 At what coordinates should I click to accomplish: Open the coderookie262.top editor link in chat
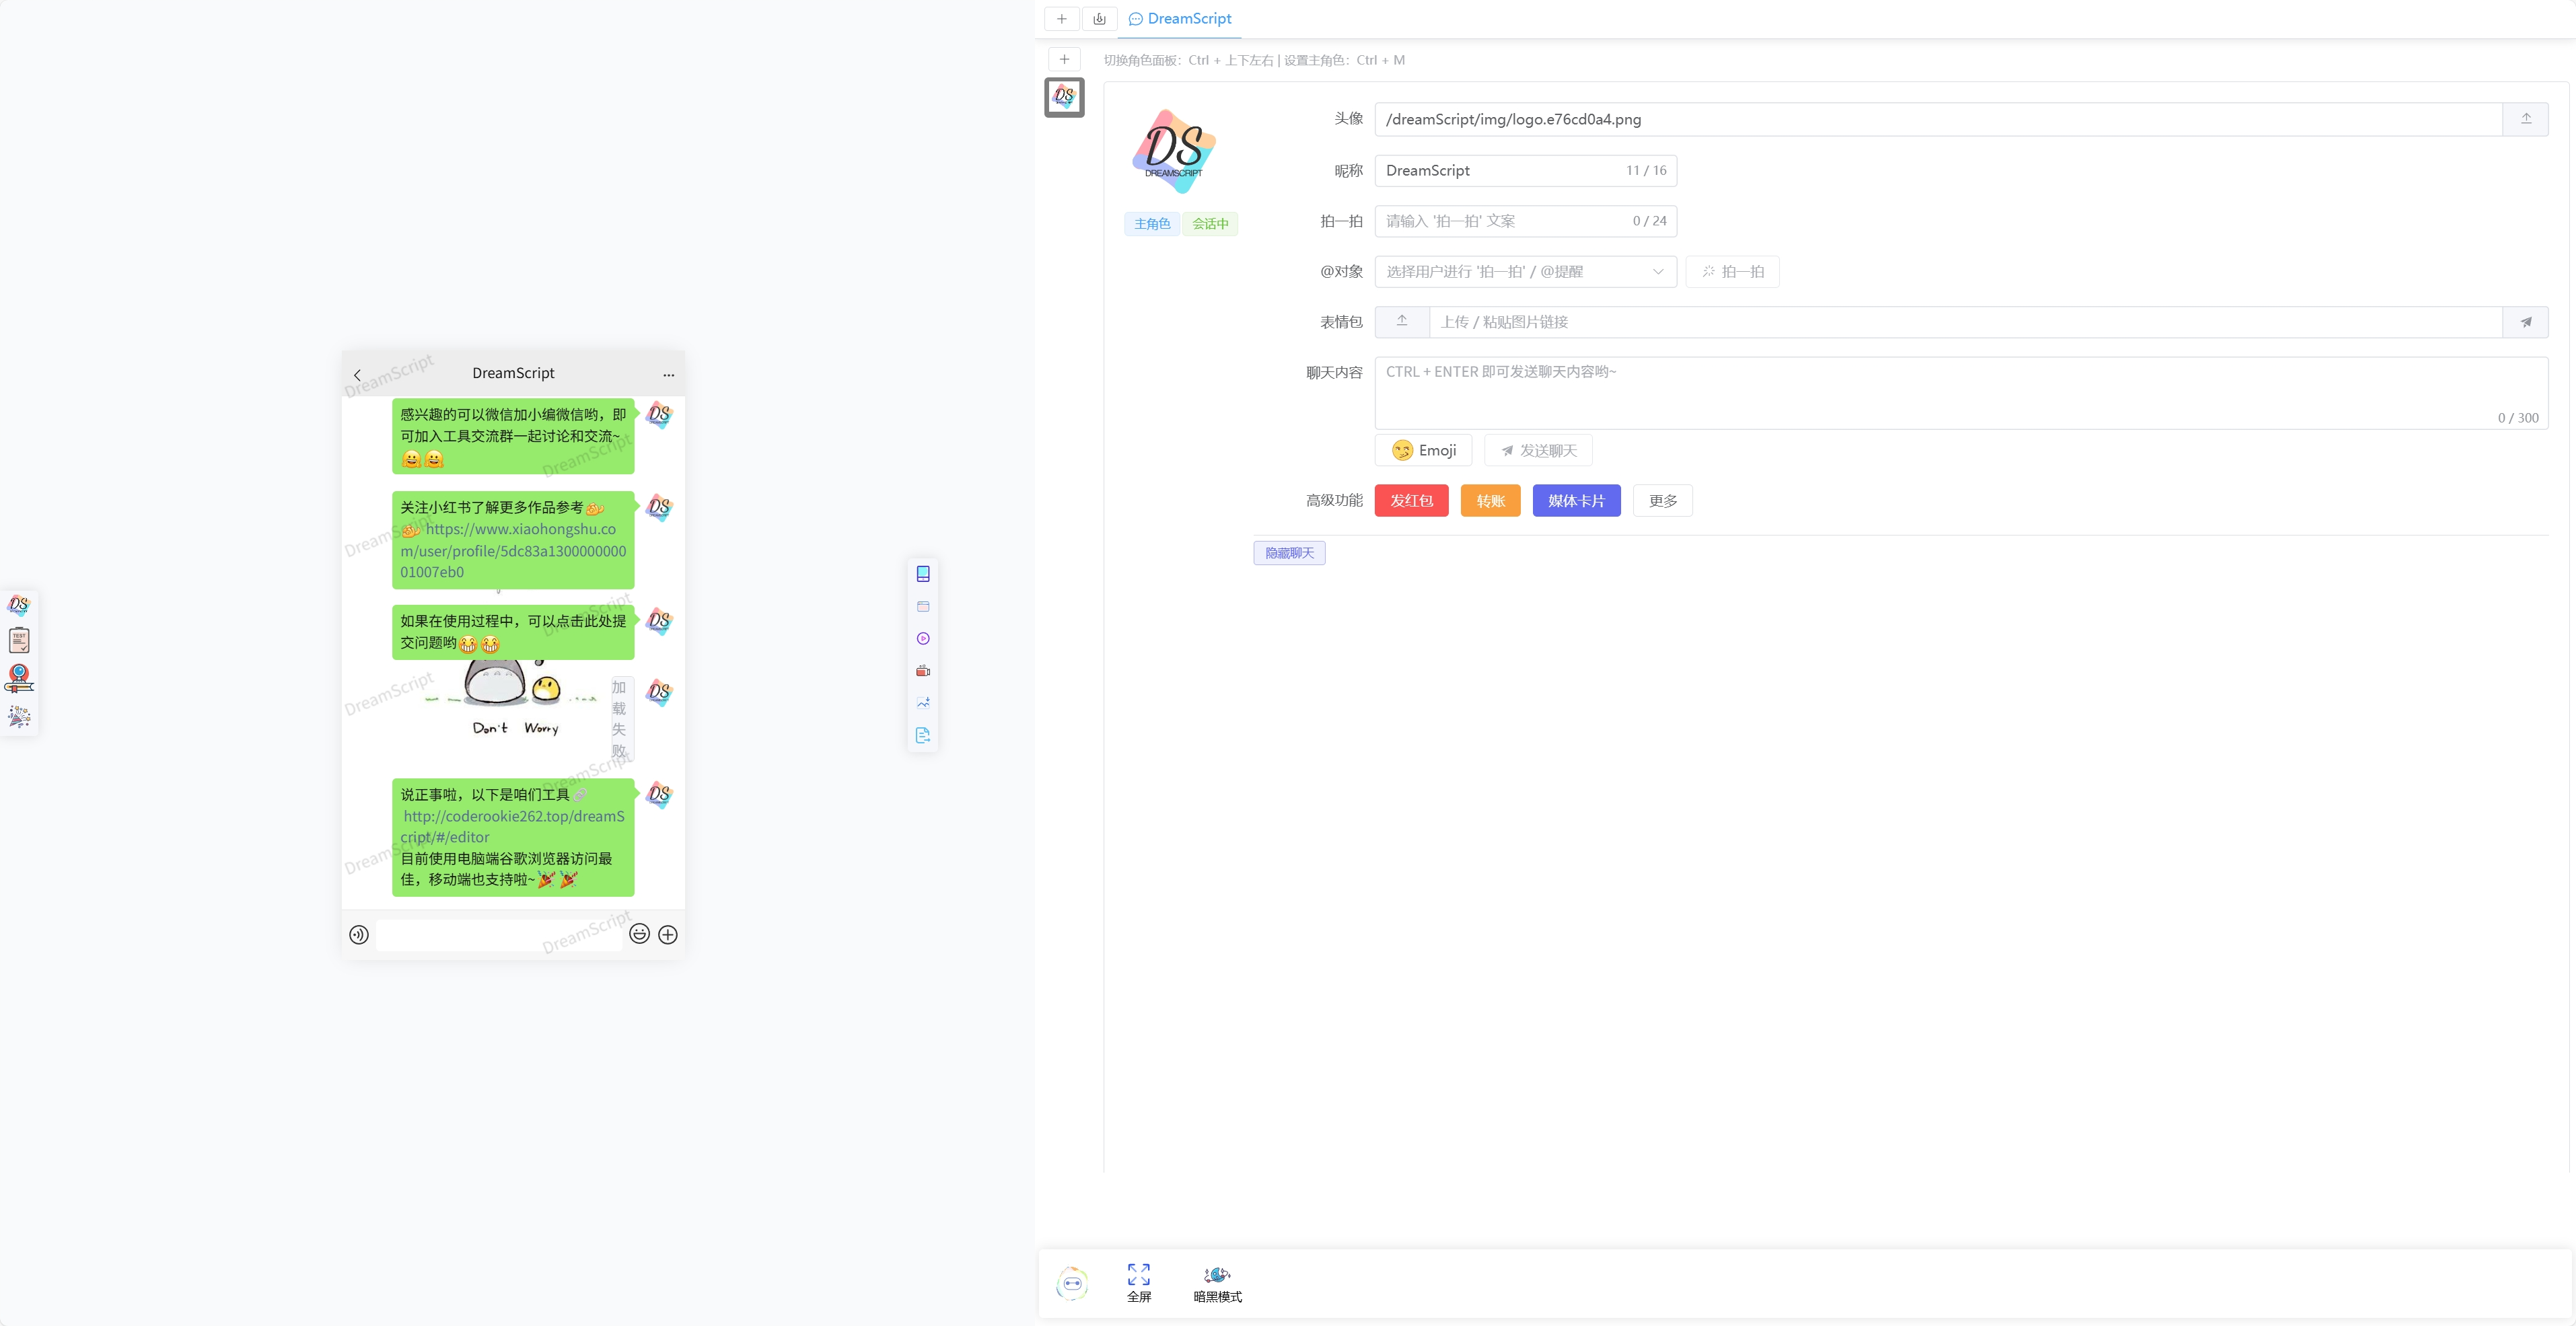click(x=513, y=827)
